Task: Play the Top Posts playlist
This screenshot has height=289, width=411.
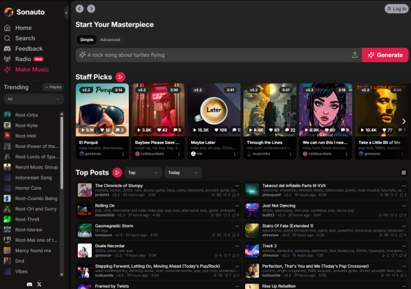Action: click(116, 173)
